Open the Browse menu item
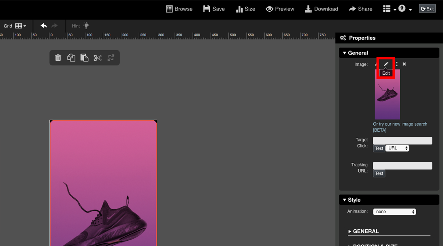 [x=179, y=9]
